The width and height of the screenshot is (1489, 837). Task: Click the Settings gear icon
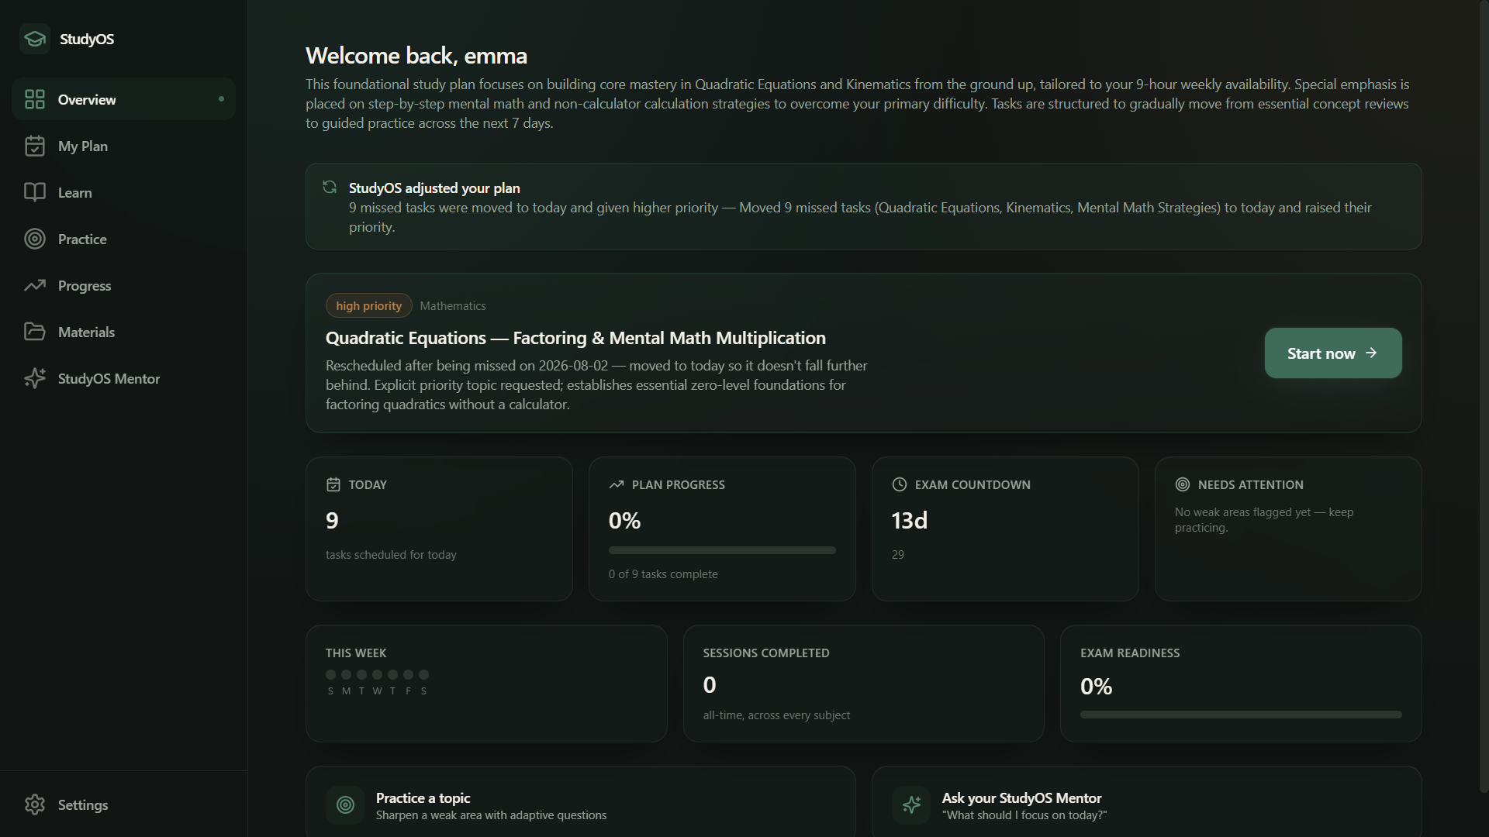tap(35, 804)
